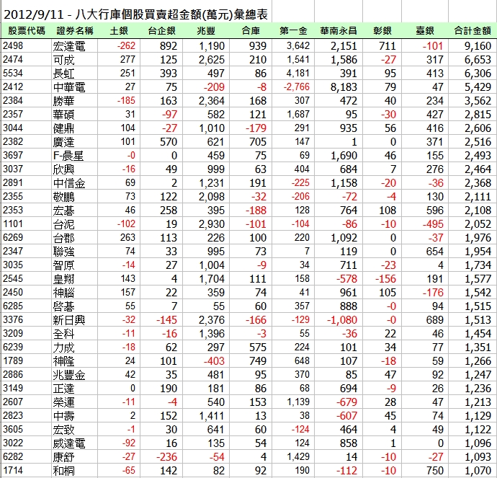This screenshot has width=497, height=478.
Task: Click the title cell 2012/9/11 八大行庫個股買賣超金額
Action: click(x=135, y=14)
